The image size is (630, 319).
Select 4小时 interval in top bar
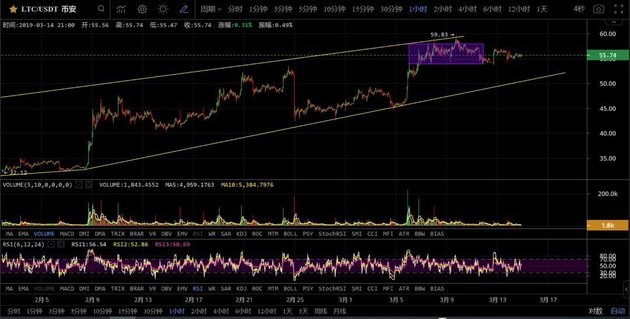coord(467,9)
